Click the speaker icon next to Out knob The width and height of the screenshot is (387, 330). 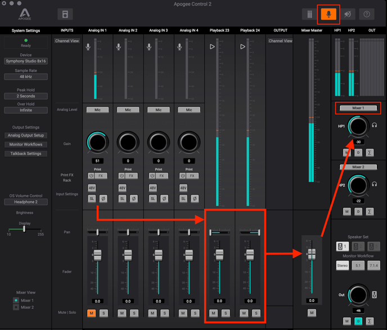[375, 295]
